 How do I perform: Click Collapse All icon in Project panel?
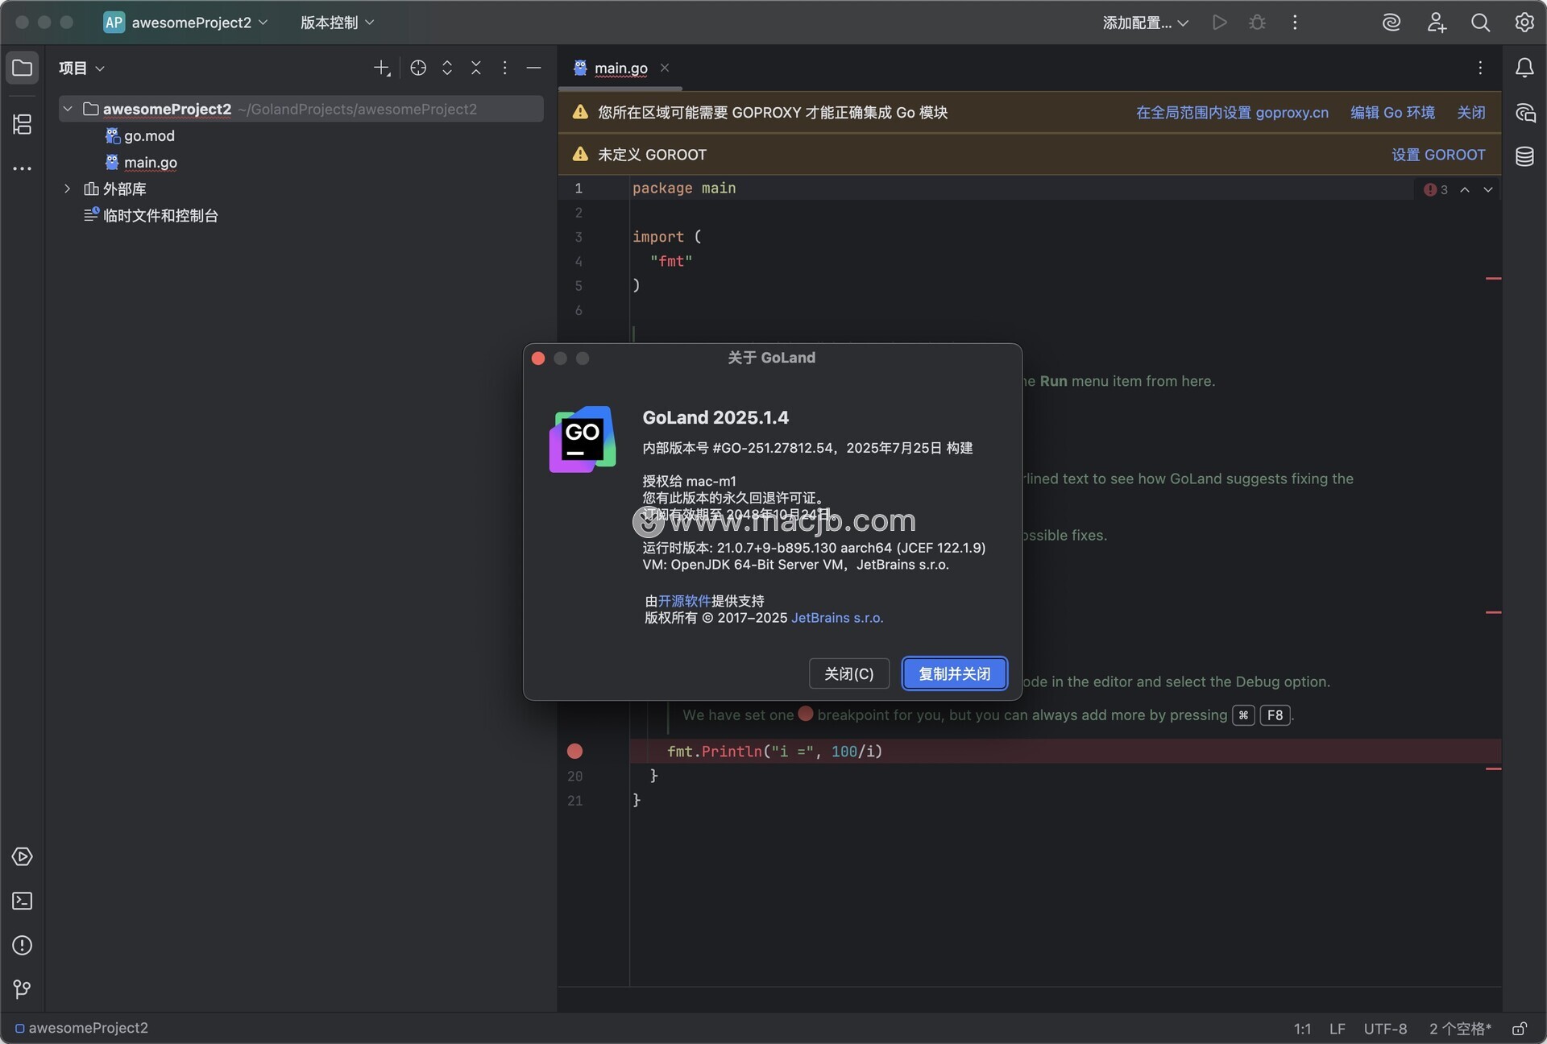(476, 68)
